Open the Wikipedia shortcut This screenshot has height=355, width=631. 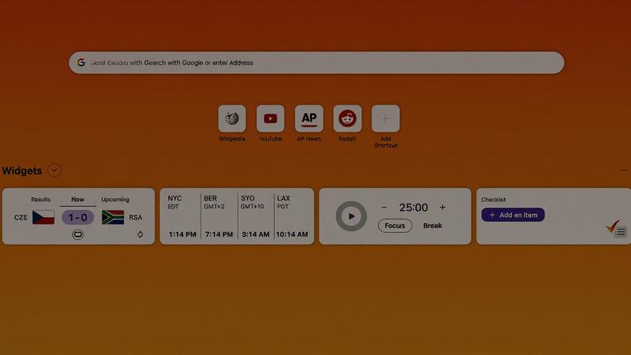click(x=231, y=119)
